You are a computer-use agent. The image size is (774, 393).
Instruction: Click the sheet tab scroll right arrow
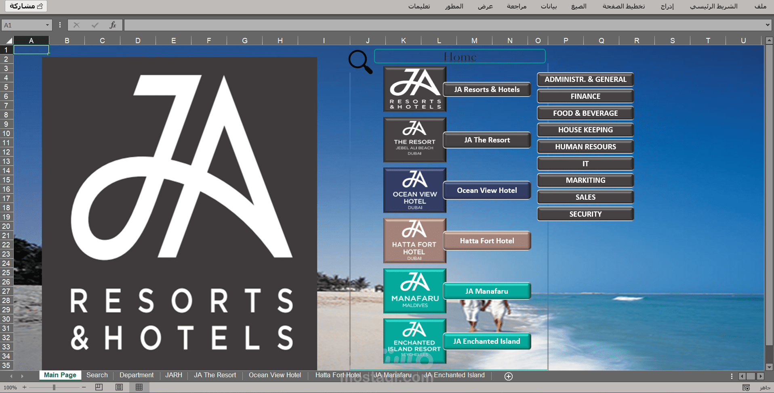click(22, 376)
